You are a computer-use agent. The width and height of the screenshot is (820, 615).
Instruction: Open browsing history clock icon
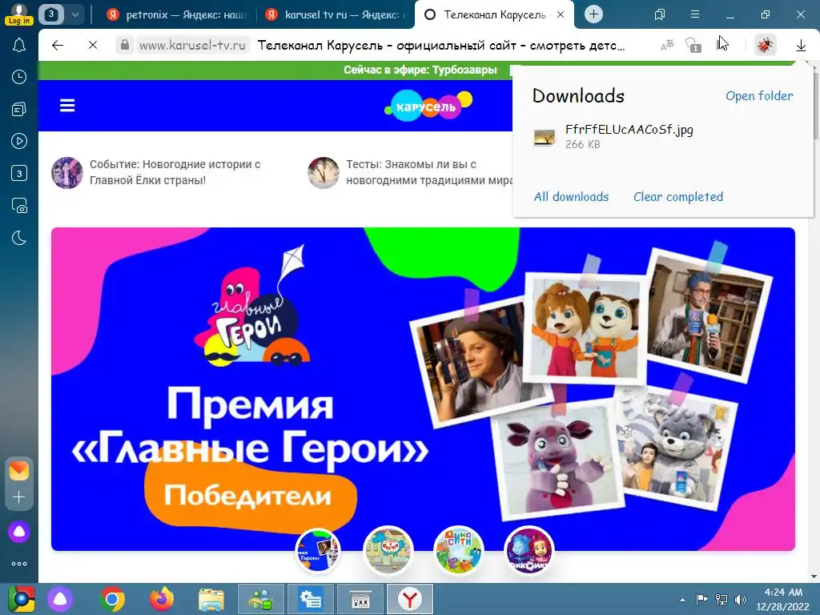(19, 78)
